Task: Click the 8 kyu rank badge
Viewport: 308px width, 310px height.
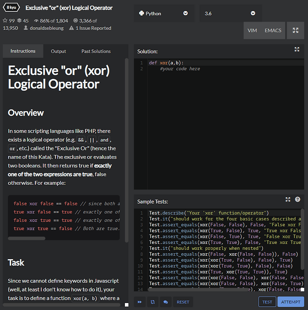Action: tap(11, 7)
